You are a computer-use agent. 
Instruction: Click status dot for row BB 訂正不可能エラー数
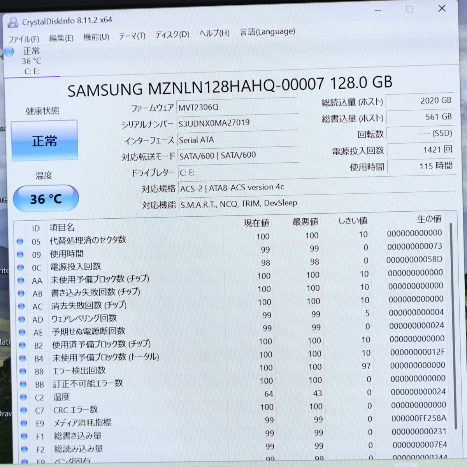tap(23, 384)
